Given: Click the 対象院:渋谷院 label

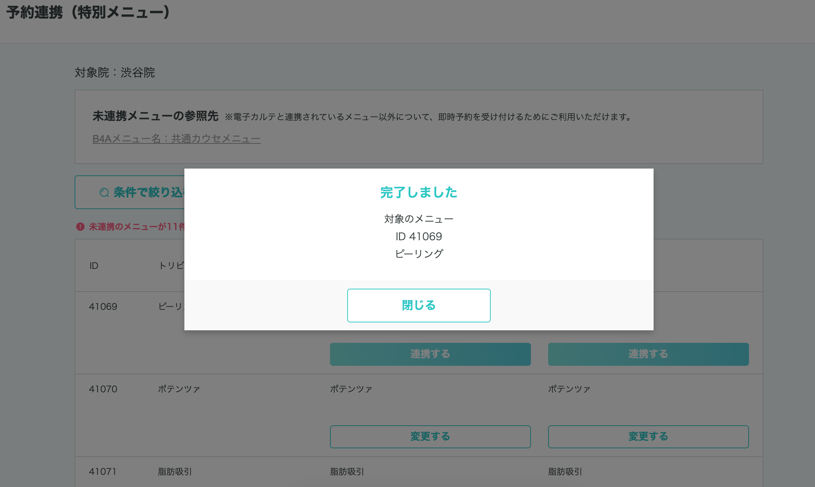Looking at the screenshot, I should tap(115, 73).
